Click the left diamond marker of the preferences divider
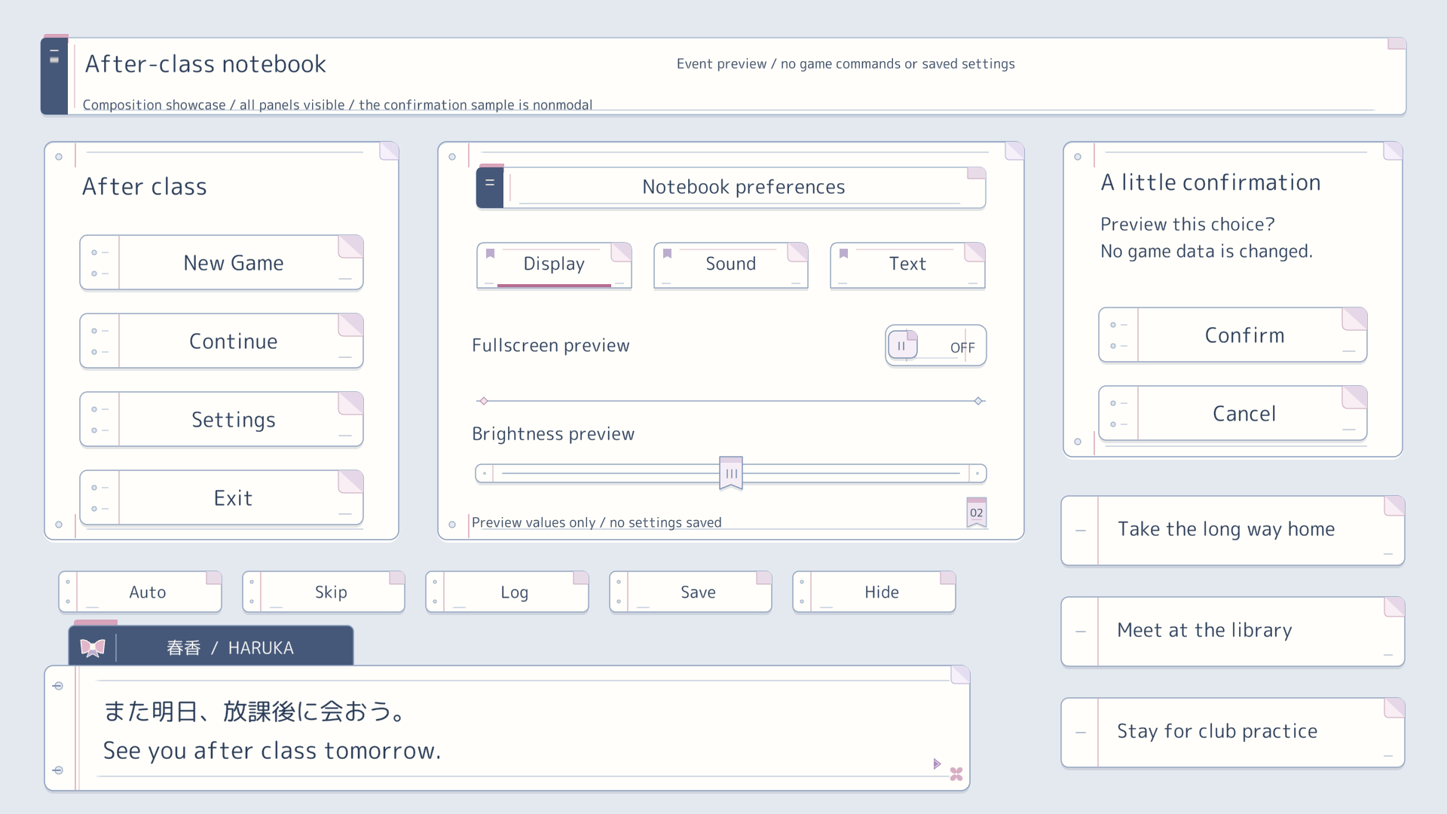 coord(484,401)
